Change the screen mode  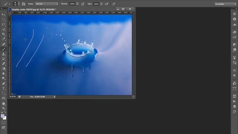(x=3, y=127)
